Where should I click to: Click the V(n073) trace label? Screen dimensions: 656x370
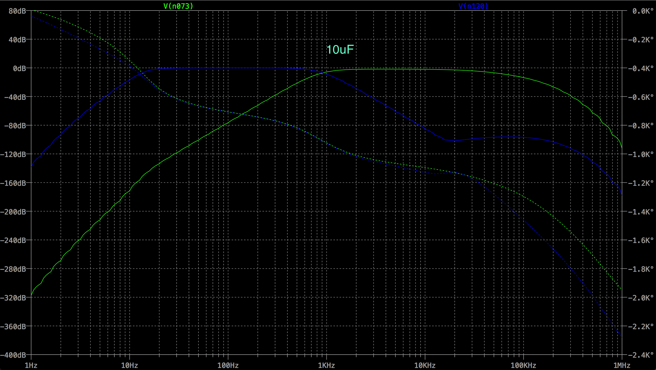pyautogui.click(x=178, y=6)
